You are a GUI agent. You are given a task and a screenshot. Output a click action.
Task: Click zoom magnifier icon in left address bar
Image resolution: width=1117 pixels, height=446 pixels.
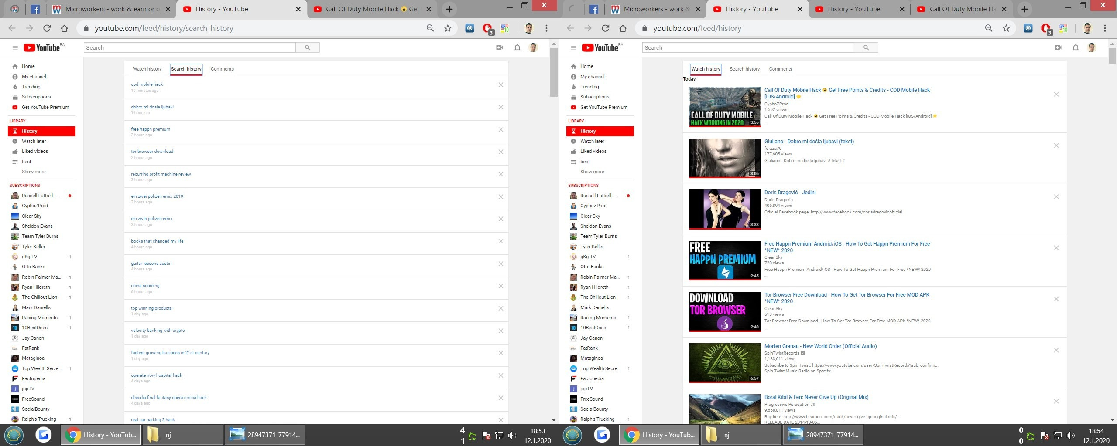pos(430,28)
